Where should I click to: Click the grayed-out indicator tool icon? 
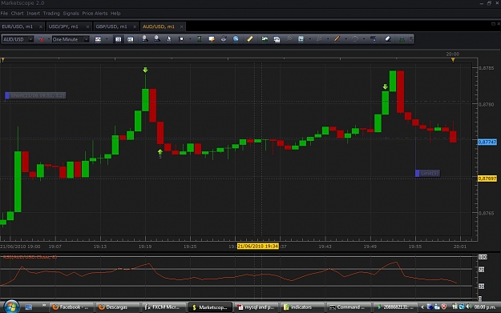click(289, 39)
